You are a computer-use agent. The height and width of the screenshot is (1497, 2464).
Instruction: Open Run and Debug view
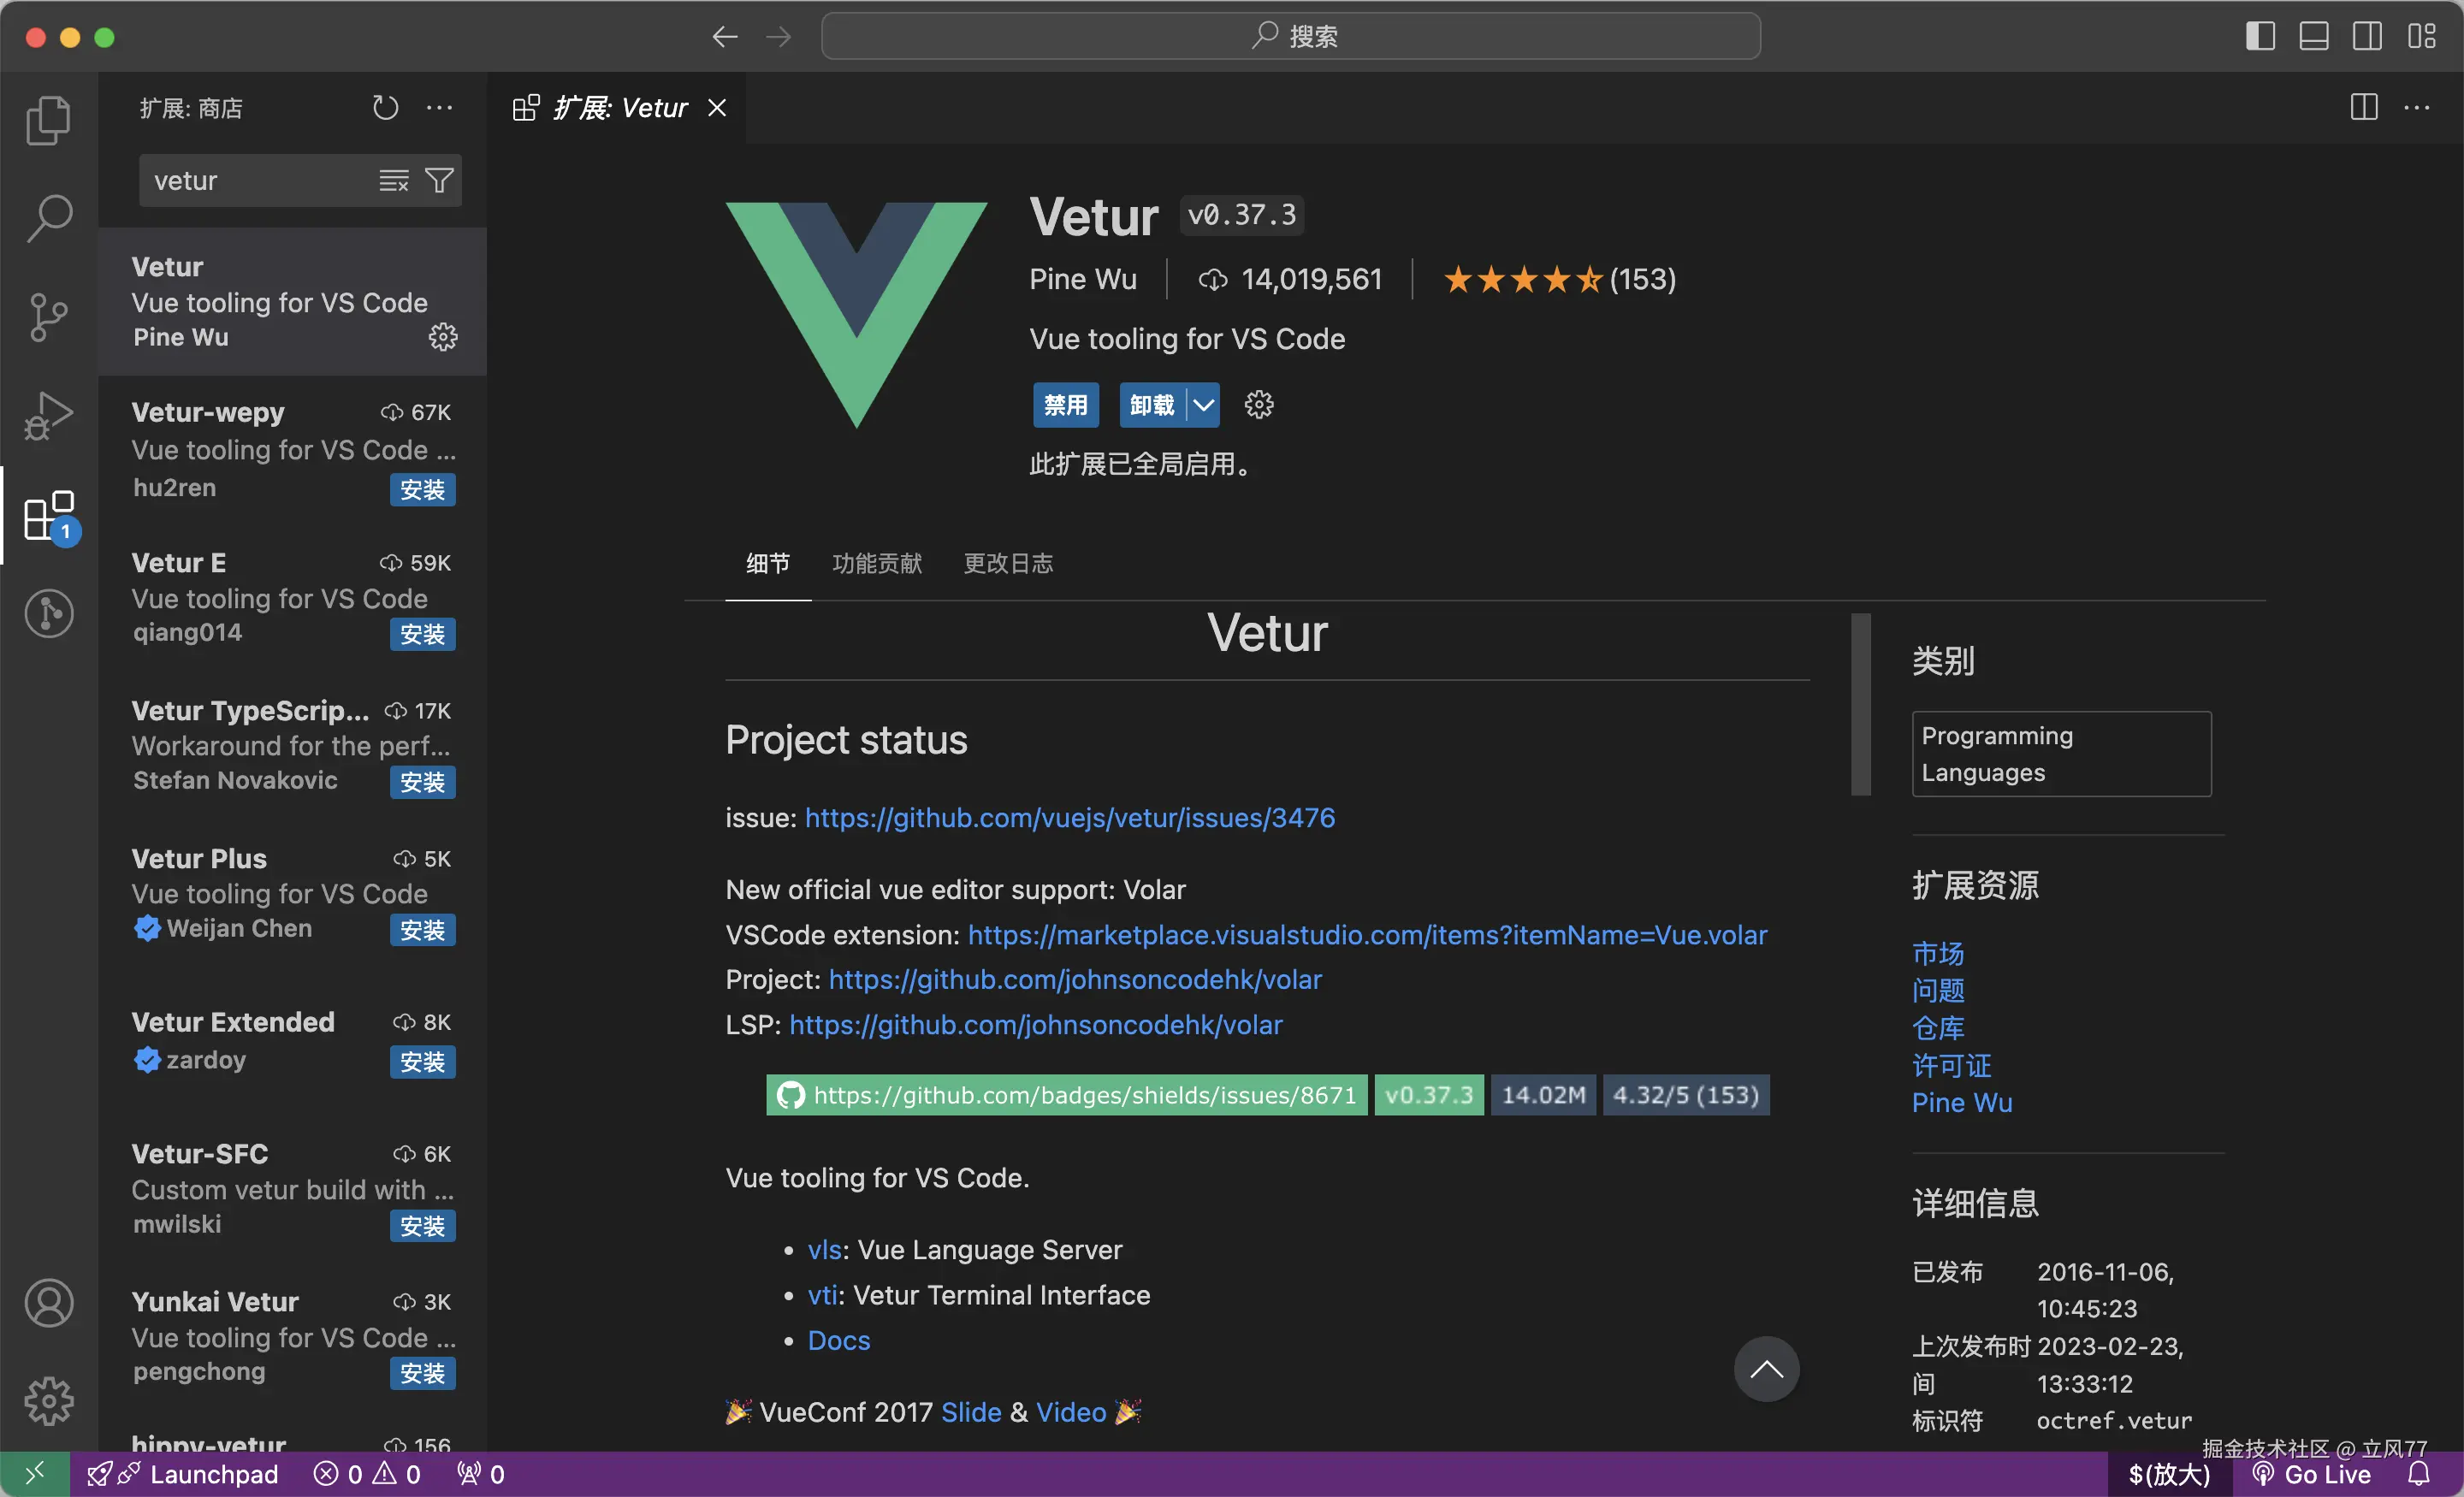coord(49,415)
